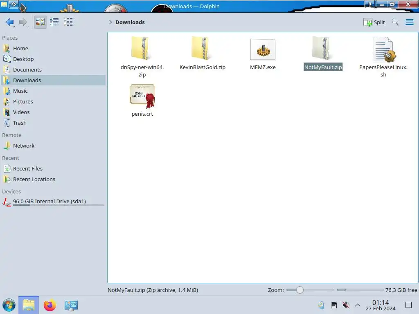
Task: Open Recent Locations
Action: pos(53,179)
